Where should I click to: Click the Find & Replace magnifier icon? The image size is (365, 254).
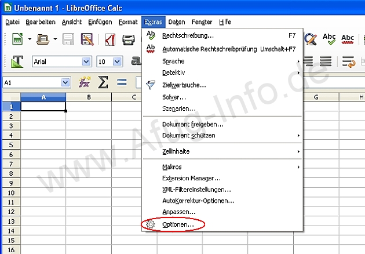[311, 39]
